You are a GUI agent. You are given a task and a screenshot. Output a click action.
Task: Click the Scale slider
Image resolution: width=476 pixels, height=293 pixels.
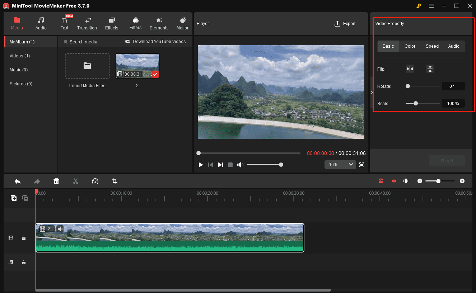pos(423,103)
